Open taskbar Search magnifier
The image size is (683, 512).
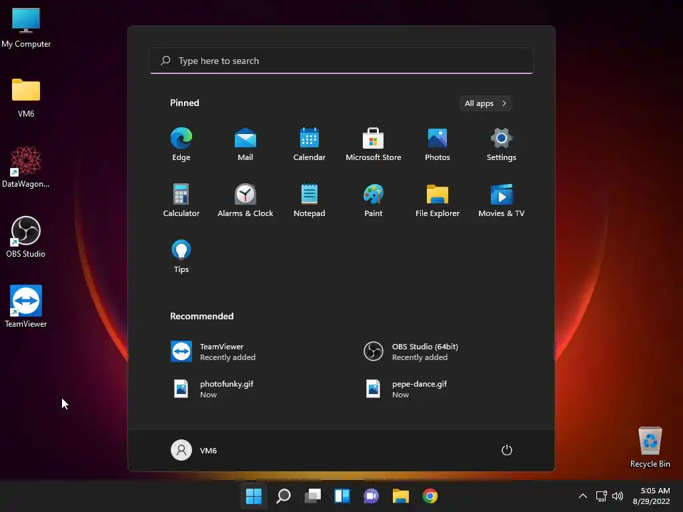coord(283,496)
